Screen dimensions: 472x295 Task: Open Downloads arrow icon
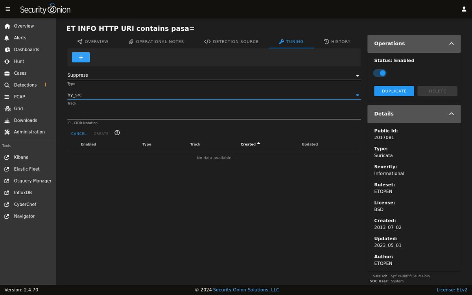[7, 120]
